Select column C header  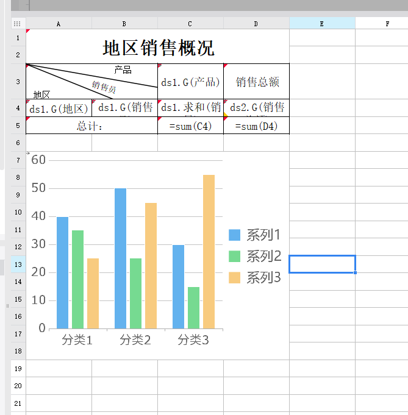pos(190,24)
